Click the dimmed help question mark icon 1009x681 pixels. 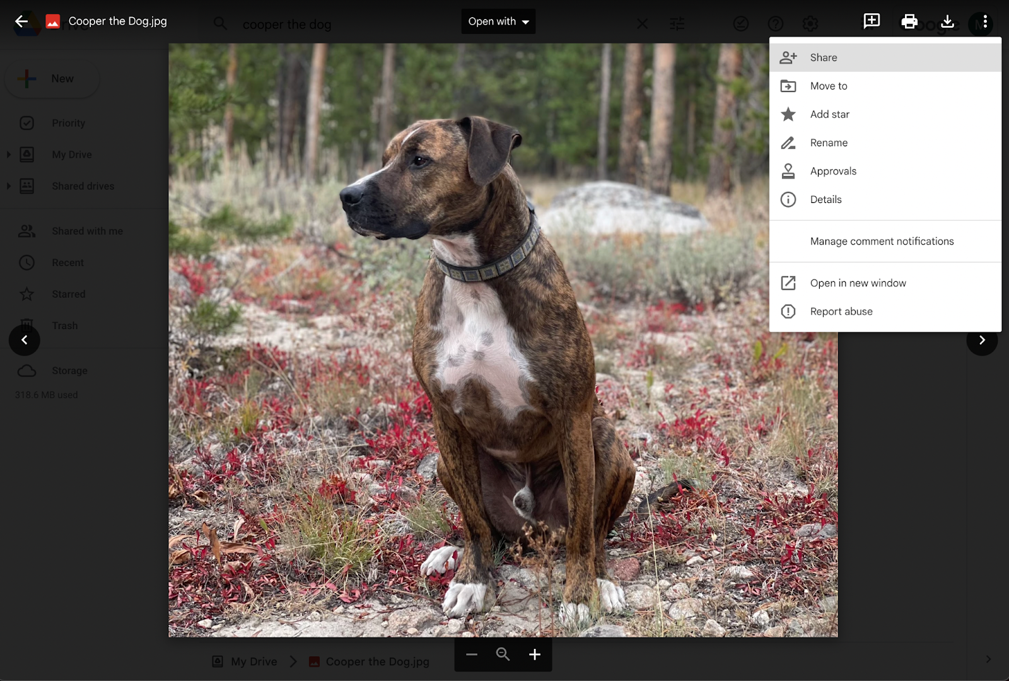pyautogui.click(x=776, y=24)
